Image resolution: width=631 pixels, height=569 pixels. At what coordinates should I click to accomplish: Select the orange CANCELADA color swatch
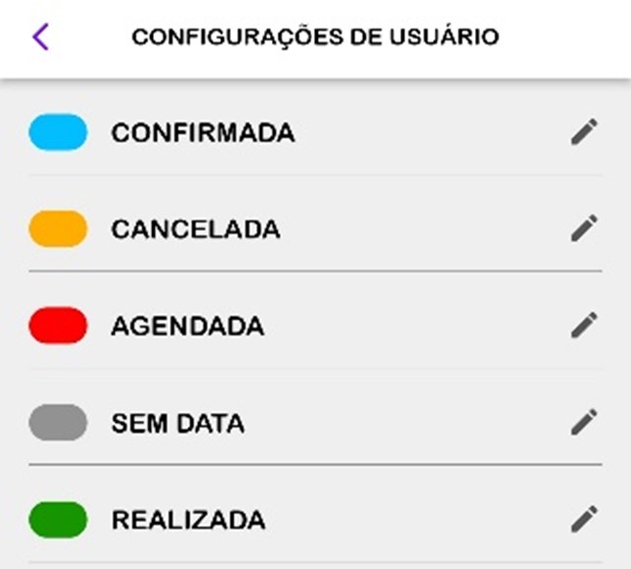click(58, 229)
